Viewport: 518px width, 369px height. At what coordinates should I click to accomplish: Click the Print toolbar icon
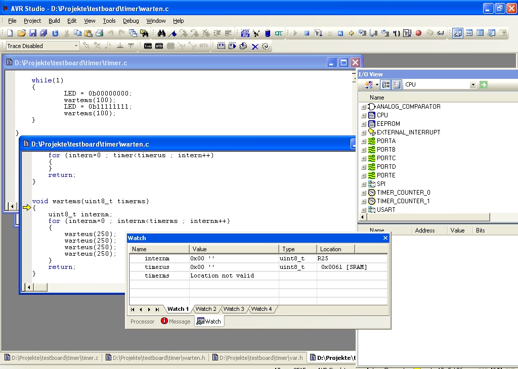tap(100, 33)
